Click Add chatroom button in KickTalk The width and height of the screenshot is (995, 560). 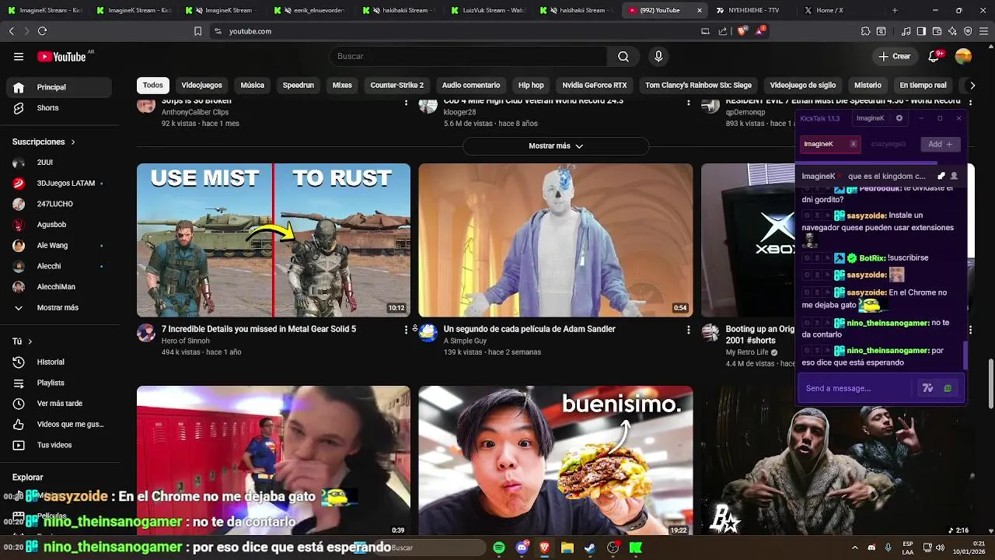pyautogui.click(x=941, y=144)
